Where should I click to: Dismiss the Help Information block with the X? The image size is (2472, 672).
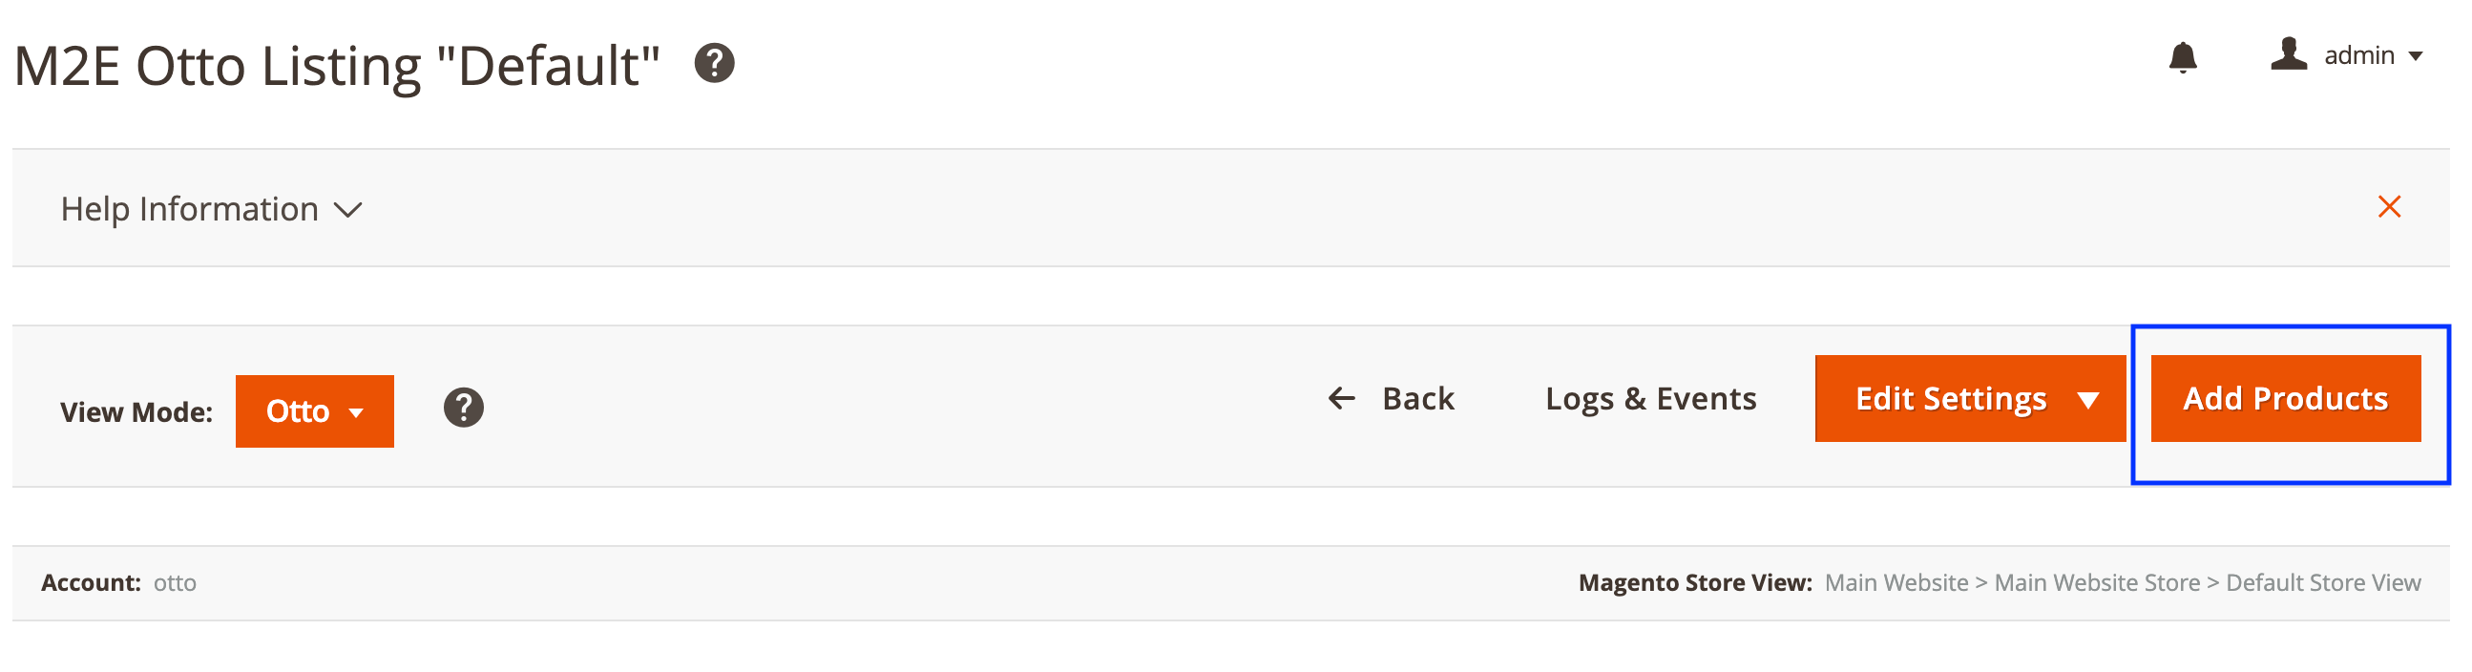tap(2389, 206)
